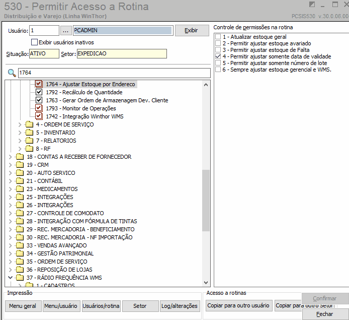The image size is (349, 320).
Task: Open Log/alterações report
Action: (x=180, y=306)
